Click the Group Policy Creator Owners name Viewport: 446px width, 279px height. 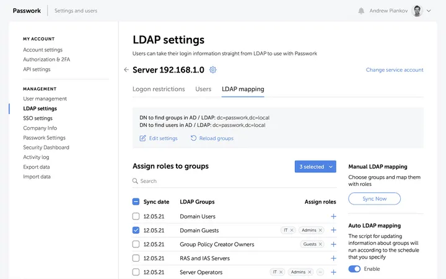click(x=217, y=244)
